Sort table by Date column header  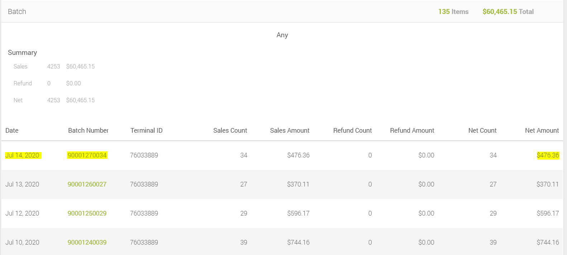[x=12, y=131]
